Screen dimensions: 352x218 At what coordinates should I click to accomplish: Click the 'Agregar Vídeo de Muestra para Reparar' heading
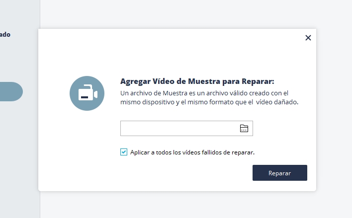tap(197, 81)
